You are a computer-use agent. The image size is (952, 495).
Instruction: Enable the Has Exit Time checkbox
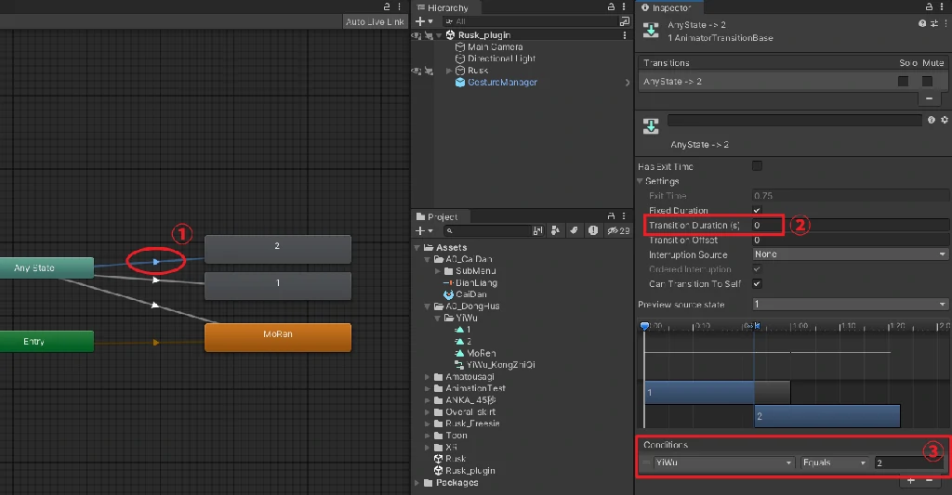tap(757, 166)
